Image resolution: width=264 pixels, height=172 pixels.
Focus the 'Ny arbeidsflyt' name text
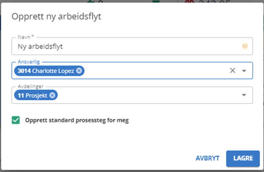pos(40,47)
